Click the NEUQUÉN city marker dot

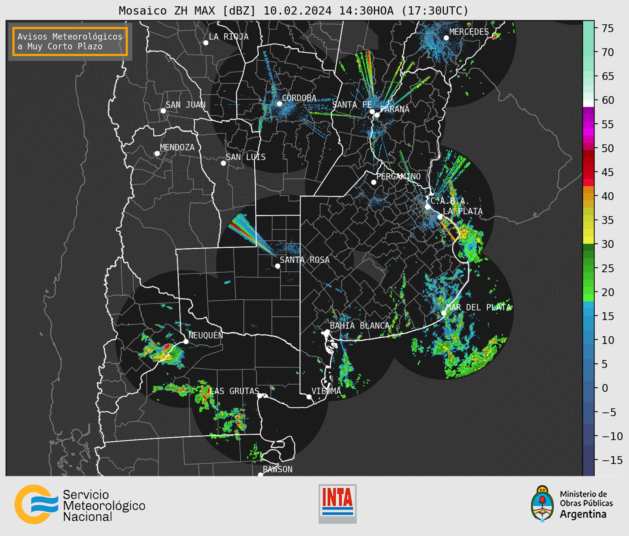[186, 341]
